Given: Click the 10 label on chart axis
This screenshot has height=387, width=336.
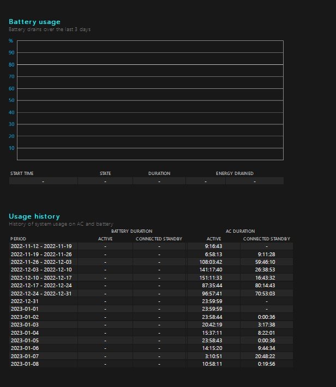Looking at the screenshot, I should (x=11, y=148).
